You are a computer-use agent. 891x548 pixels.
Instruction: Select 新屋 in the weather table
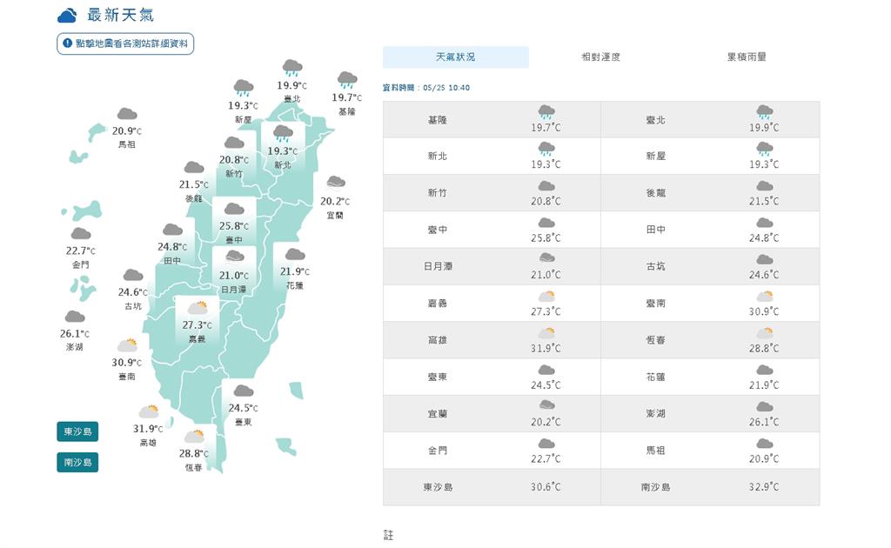click(655, 157)
